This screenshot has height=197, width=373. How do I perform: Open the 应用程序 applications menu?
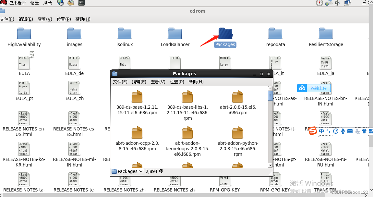[x=17, y=3]
